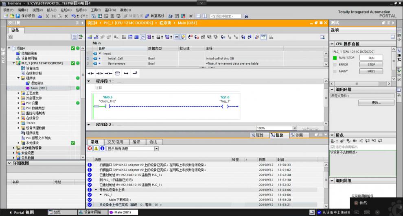The height and width of the screenshot is (216, 403).
Task: Collapse the CPU 操作面板 section
Action: tap(332, 44)
